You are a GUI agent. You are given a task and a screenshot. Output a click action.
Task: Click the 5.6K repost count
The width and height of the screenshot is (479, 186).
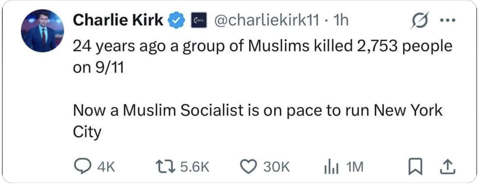tap(194, 167)
